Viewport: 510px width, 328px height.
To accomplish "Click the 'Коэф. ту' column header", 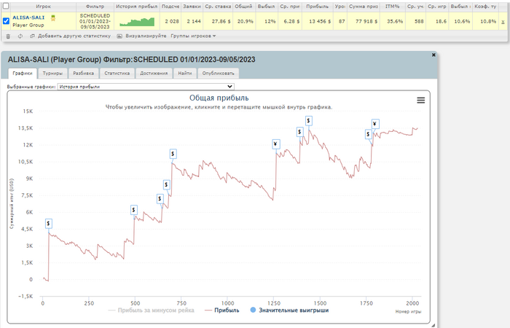I will tap(485, 6).
